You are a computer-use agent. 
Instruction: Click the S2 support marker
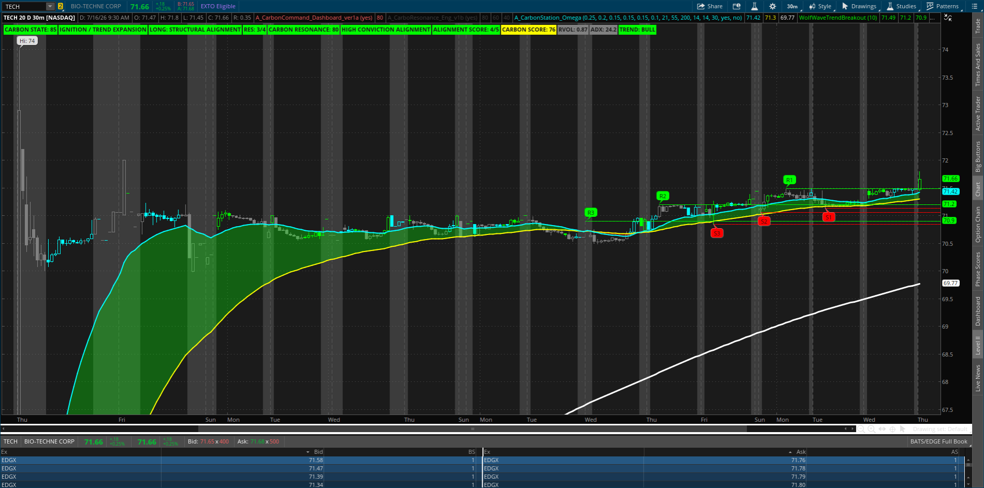tap(763, 221)
